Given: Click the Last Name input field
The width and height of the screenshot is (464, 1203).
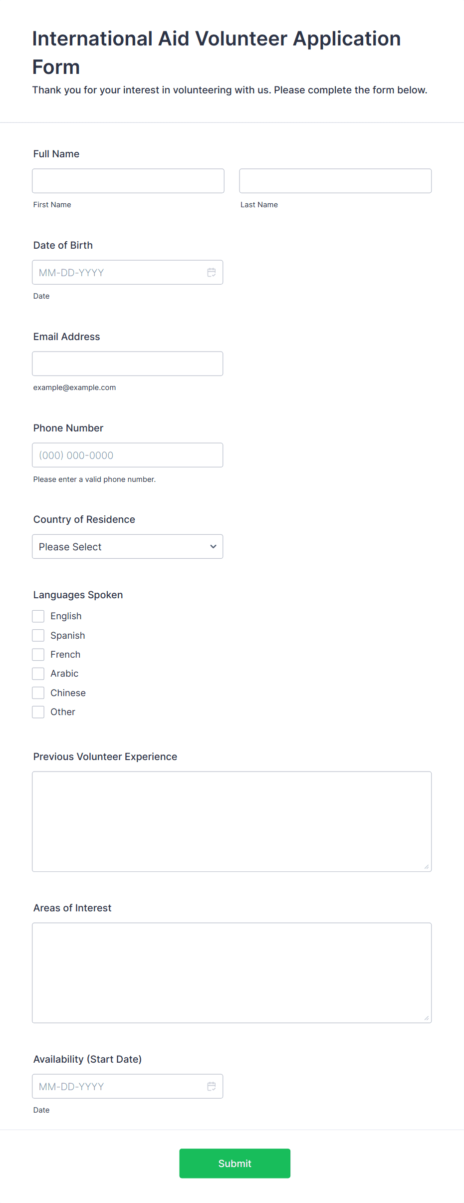Looking at the screenshot, I should click(x=335, y=180).
